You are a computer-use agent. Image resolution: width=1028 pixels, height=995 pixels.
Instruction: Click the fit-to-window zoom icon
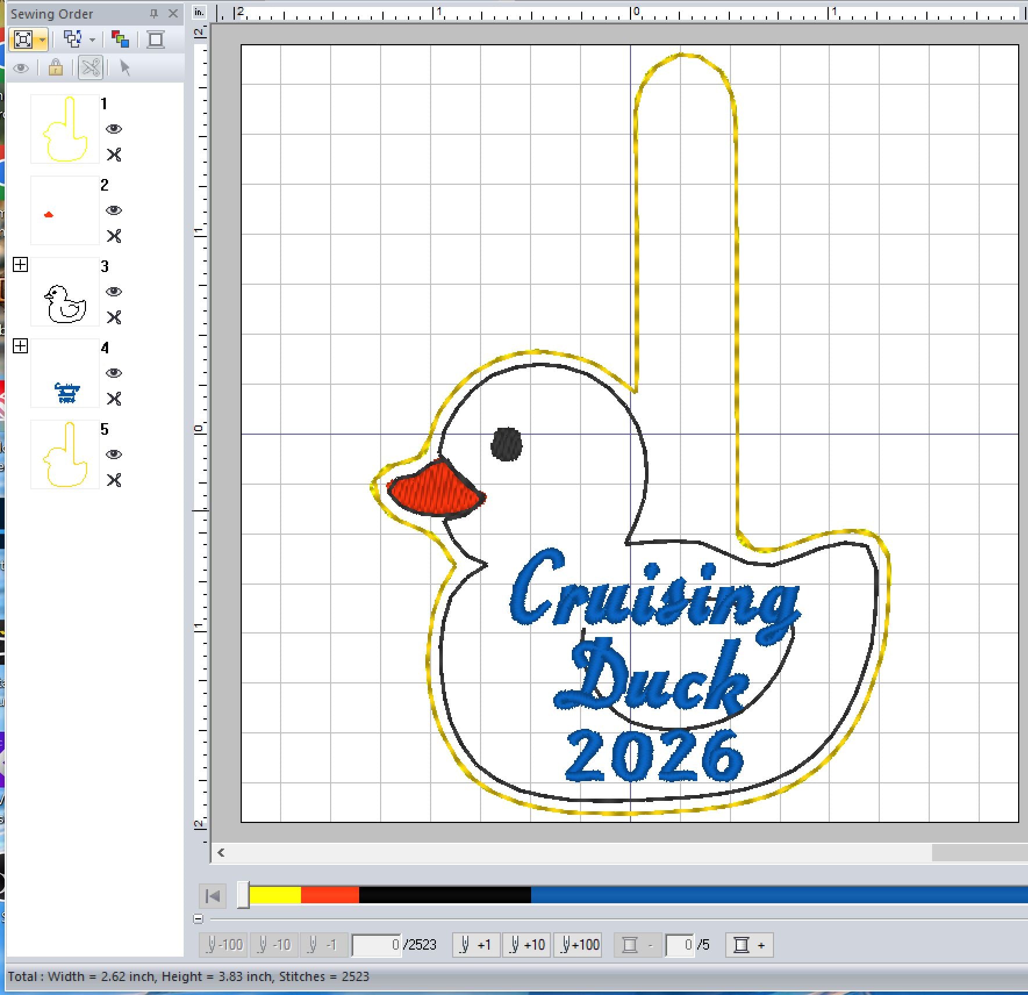[24, 40]
